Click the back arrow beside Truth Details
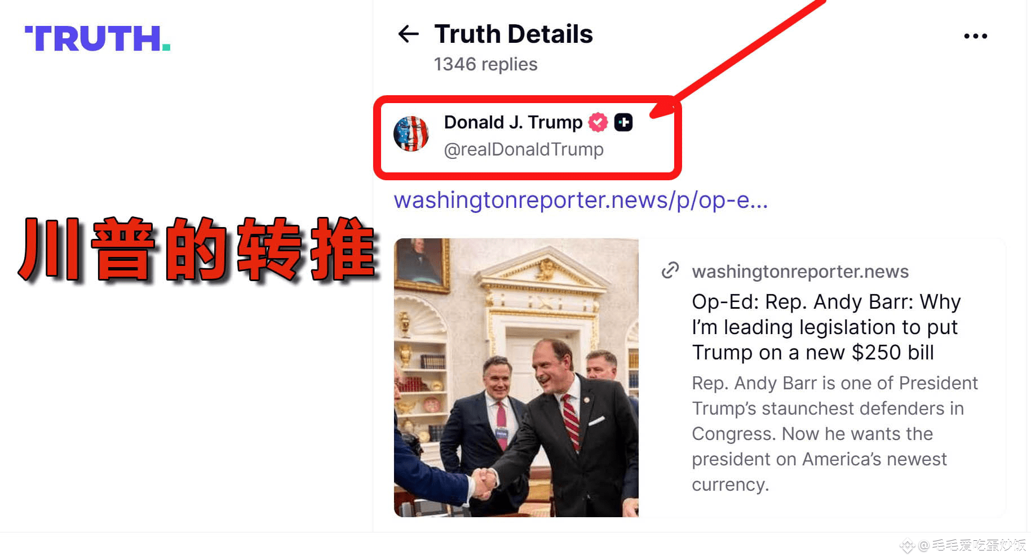This screenshot has height=560, width=1031. (x=408, y=34)
